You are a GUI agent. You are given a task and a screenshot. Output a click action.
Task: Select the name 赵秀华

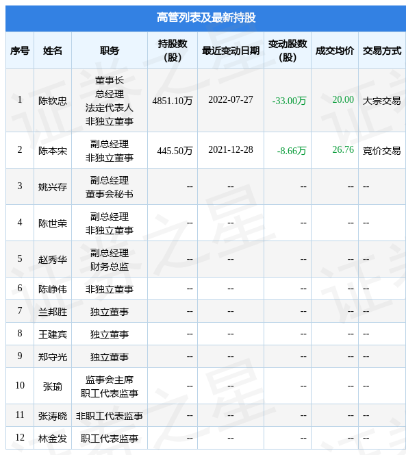(x=53, y=260)
